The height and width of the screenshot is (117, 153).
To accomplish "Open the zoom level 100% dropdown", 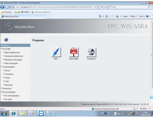I will point(149,109).
